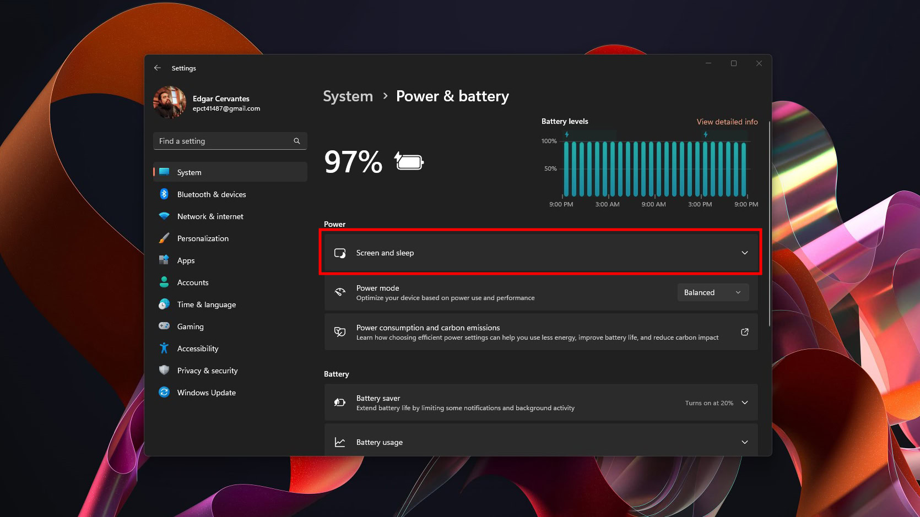Click the Bluetooth icon in sidebar

click(164, 194)
